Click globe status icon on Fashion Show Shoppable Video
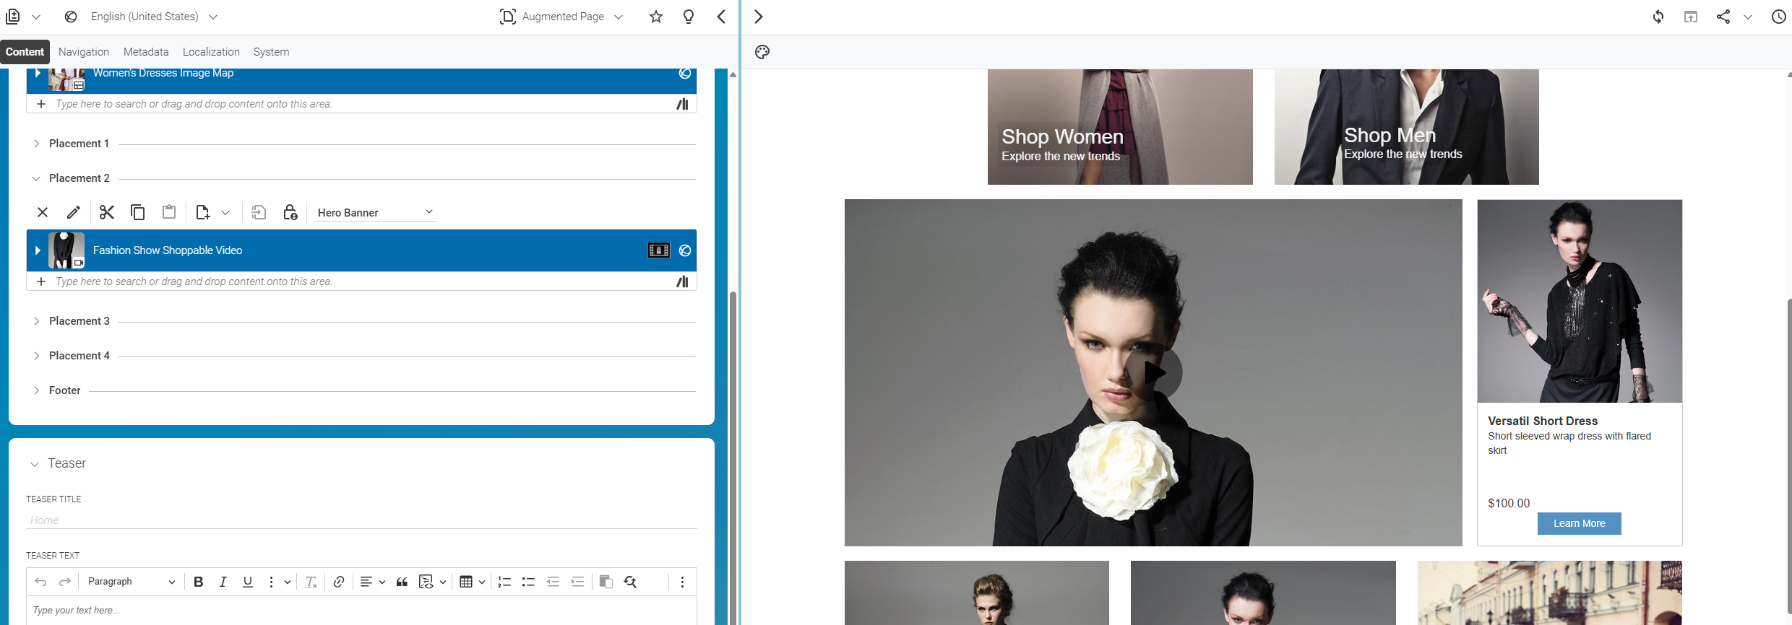Screen dimensions: 1792x625 [x=685, y=250]
